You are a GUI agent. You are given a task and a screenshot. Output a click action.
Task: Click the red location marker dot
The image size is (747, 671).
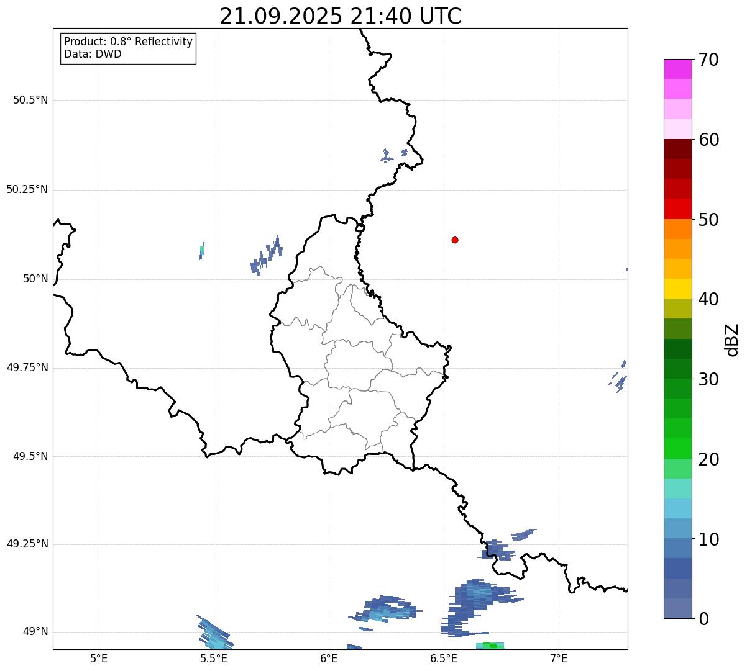point(455,240)
